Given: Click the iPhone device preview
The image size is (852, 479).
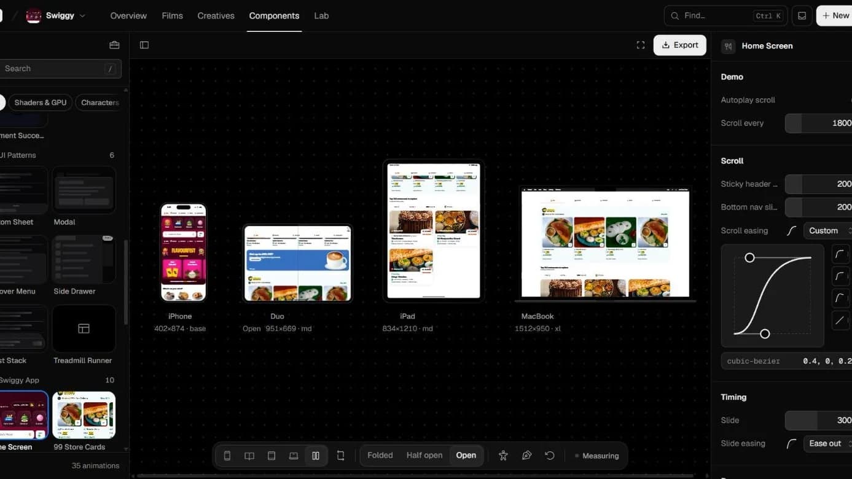Looking at the screenshot, I should (x=184, y=253).
